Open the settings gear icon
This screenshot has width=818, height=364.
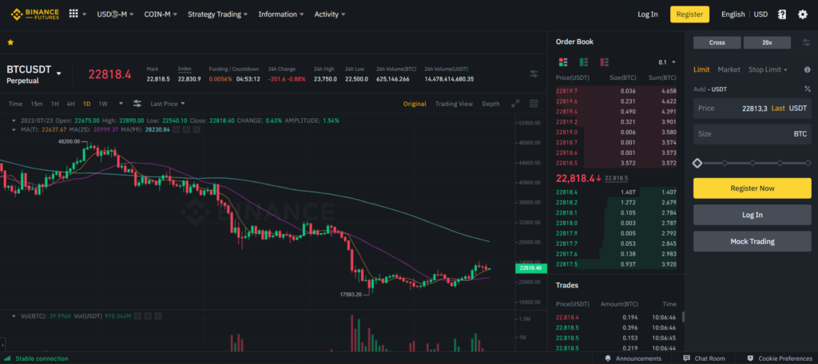tap(802, 14)
